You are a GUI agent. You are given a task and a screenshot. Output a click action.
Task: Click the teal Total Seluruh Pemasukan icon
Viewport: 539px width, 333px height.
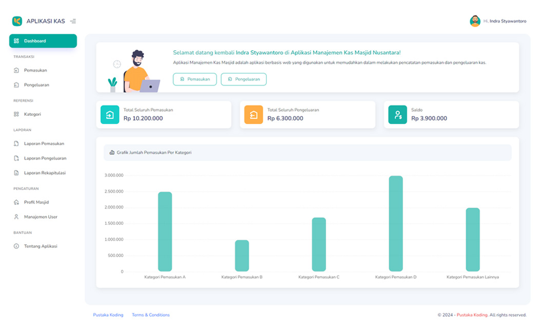tap(110, 115)
